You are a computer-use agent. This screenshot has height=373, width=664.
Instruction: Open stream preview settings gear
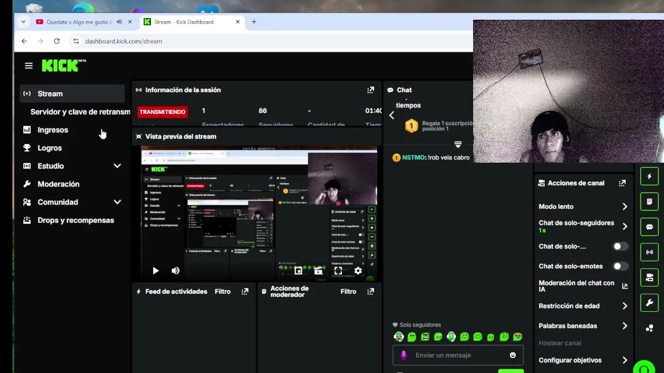pos(358,270)
